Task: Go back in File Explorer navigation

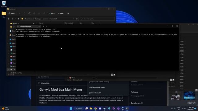Action: [x=9, y=19]
